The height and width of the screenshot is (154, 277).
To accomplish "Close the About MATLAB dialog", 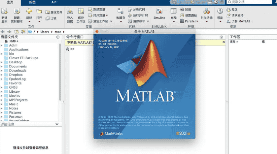I will point(97,31).
